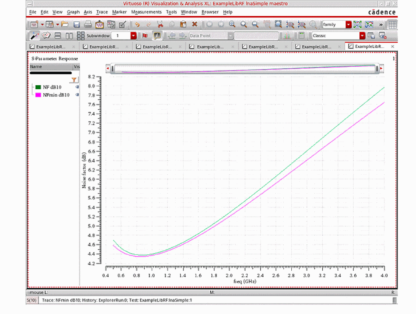The height and width of the screenshot is (314, 416).
Task: Expand the family plot style dropdown
Action: (348, 24)
